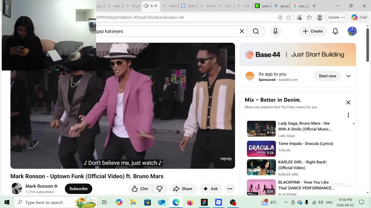Click the Ask button under video
Screen dimensions: 371x208
point(211,189)
